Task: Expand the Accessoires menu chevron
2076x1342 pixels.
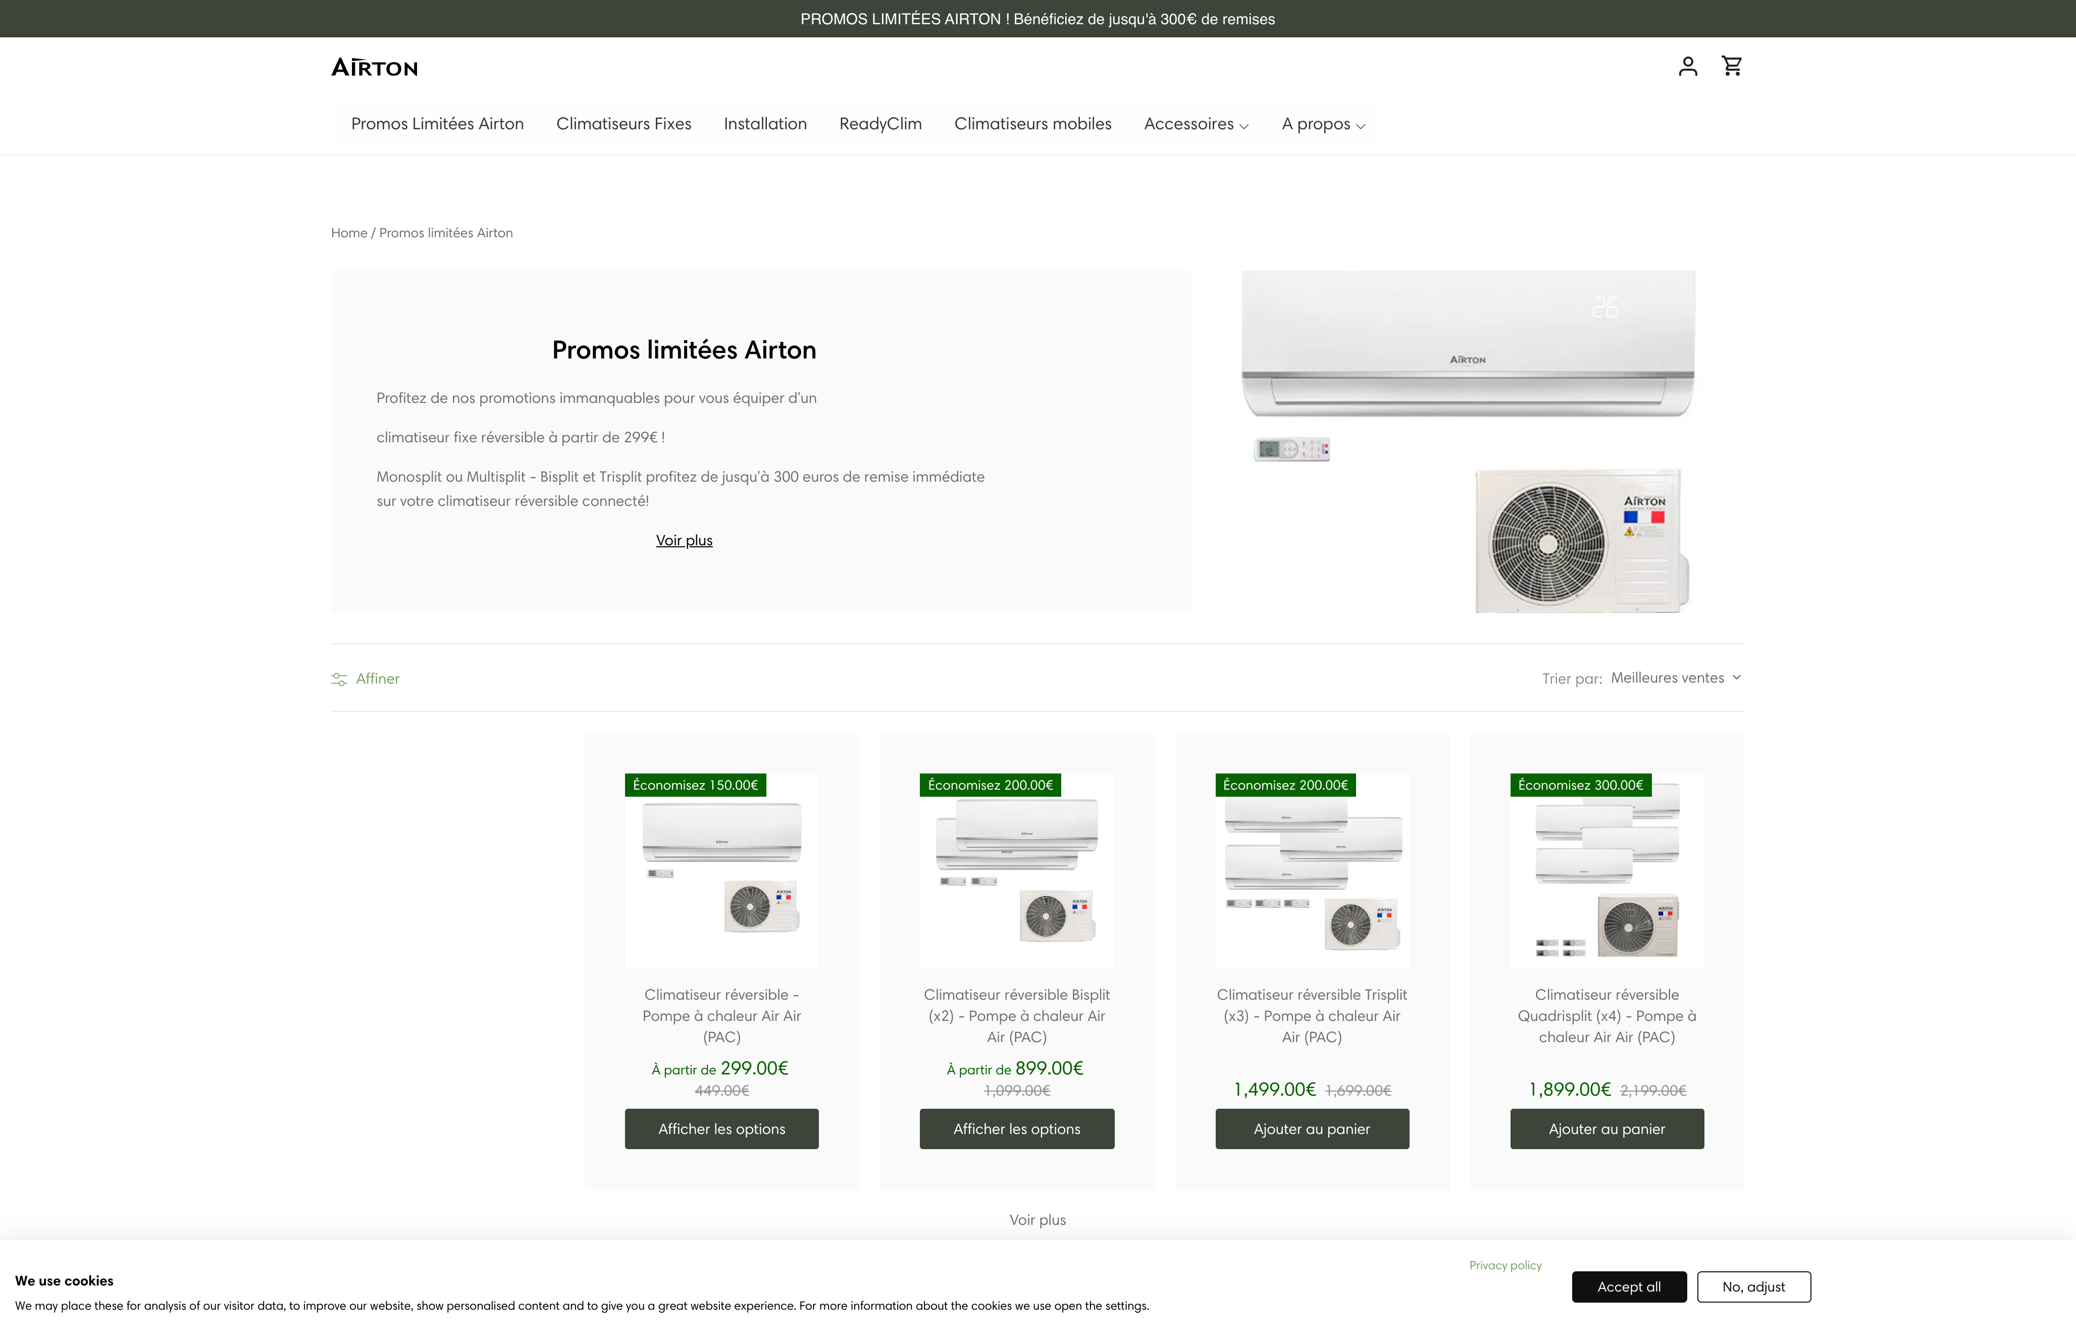Action: click(x=1244, y=126)
